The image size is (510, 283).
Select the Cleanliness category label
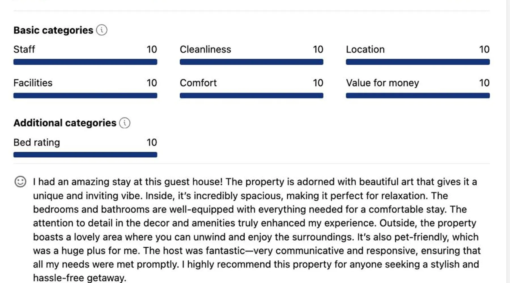point(205,50)
